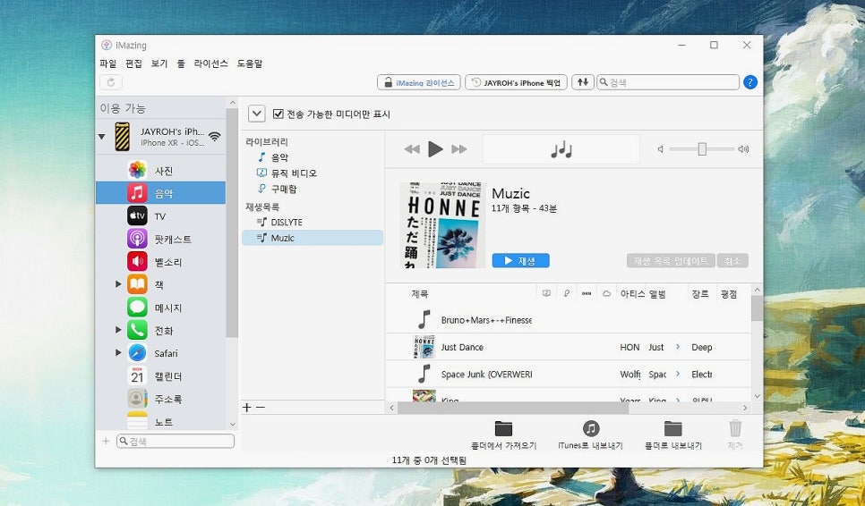Add device with sidebar plus icon
Image resolution: width=865 pixels, height=506 pixels.
coord(106,441)
